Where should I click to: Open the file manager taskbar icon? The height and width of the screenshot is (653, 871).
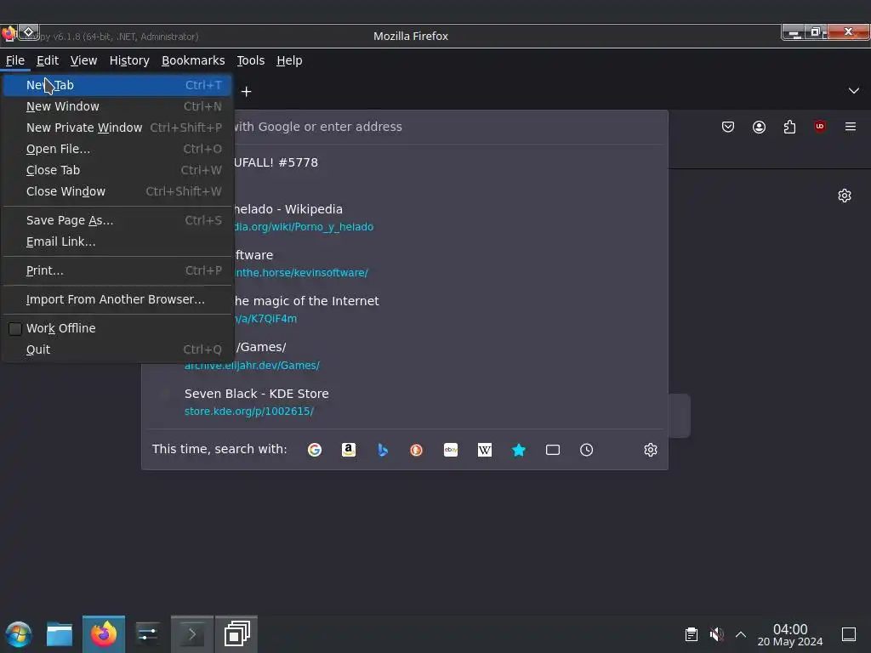pyautogui.click(x=60, y=634)
